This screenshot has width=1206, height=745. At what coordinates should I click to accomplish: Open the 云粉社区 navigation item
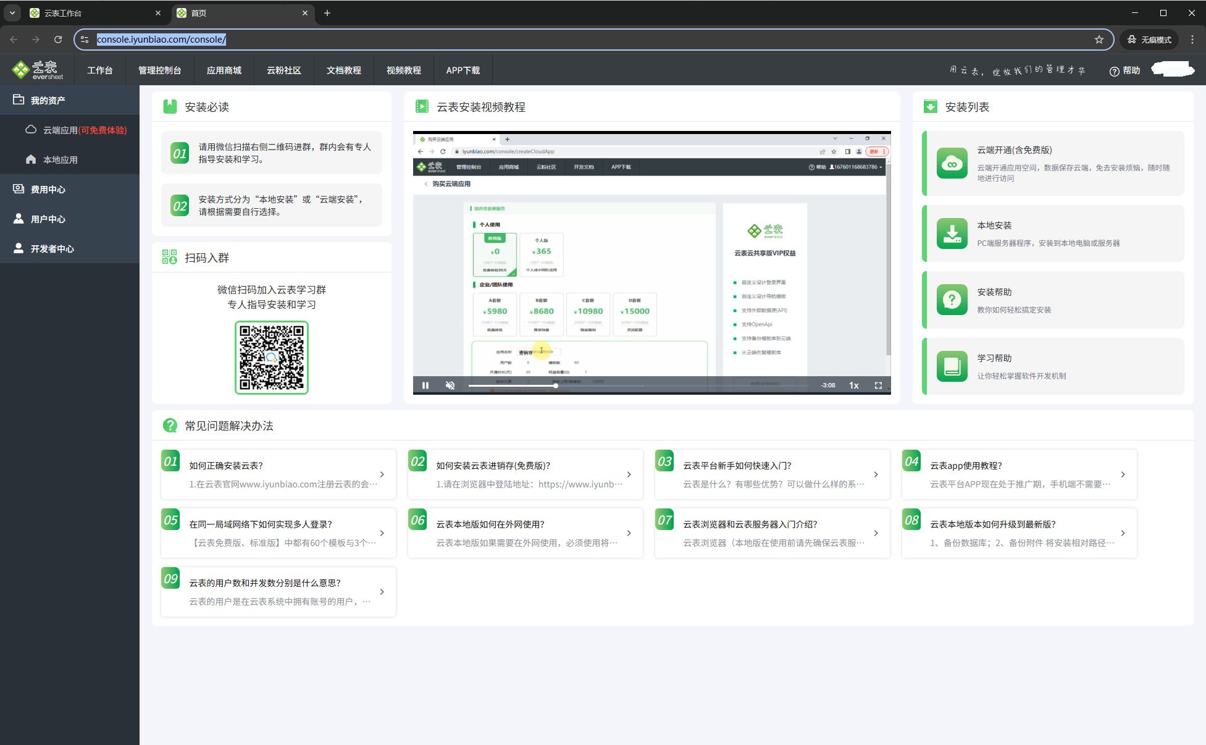pos(284,70)
